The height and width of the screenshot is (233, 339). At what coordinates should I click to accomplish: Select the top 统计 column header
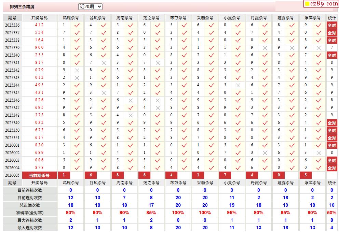point(331,18)
